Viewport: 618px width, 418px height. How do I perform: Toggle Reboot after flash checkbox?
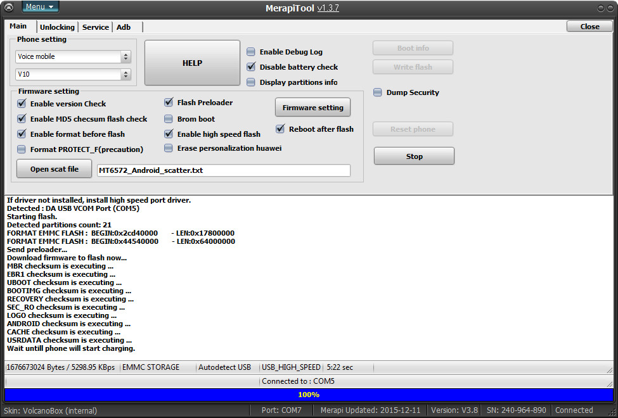point(280,129)
